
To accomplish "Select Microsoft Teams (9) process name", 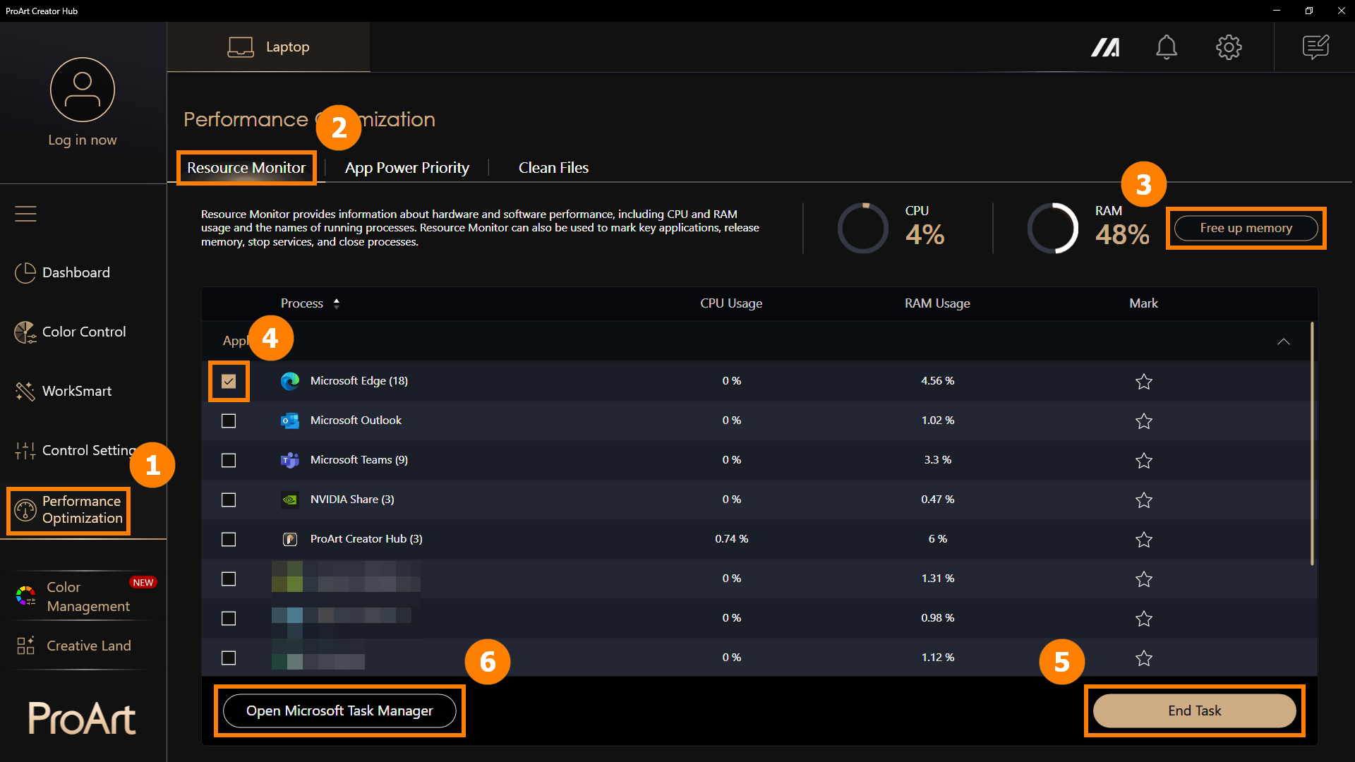I will (359, 460).
